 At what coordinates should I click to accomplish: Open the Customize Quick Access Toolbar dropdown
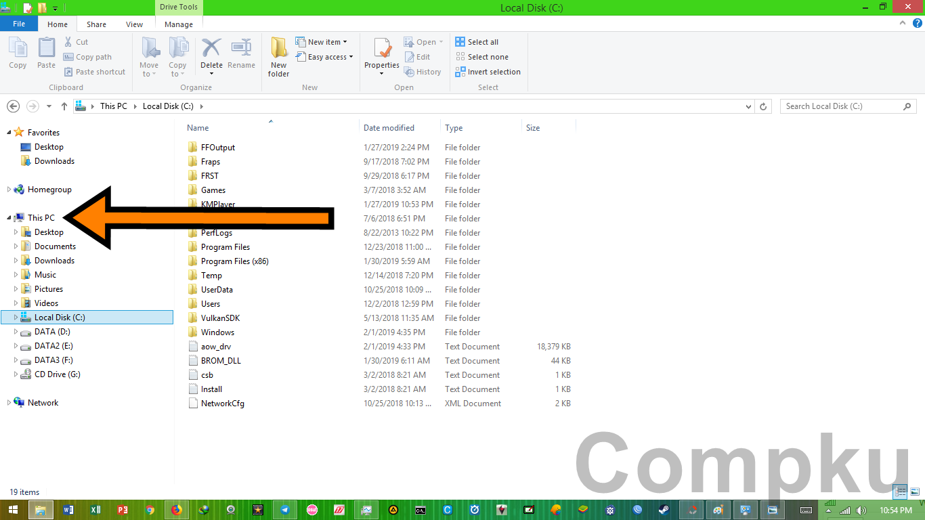[x=56, y=8]
